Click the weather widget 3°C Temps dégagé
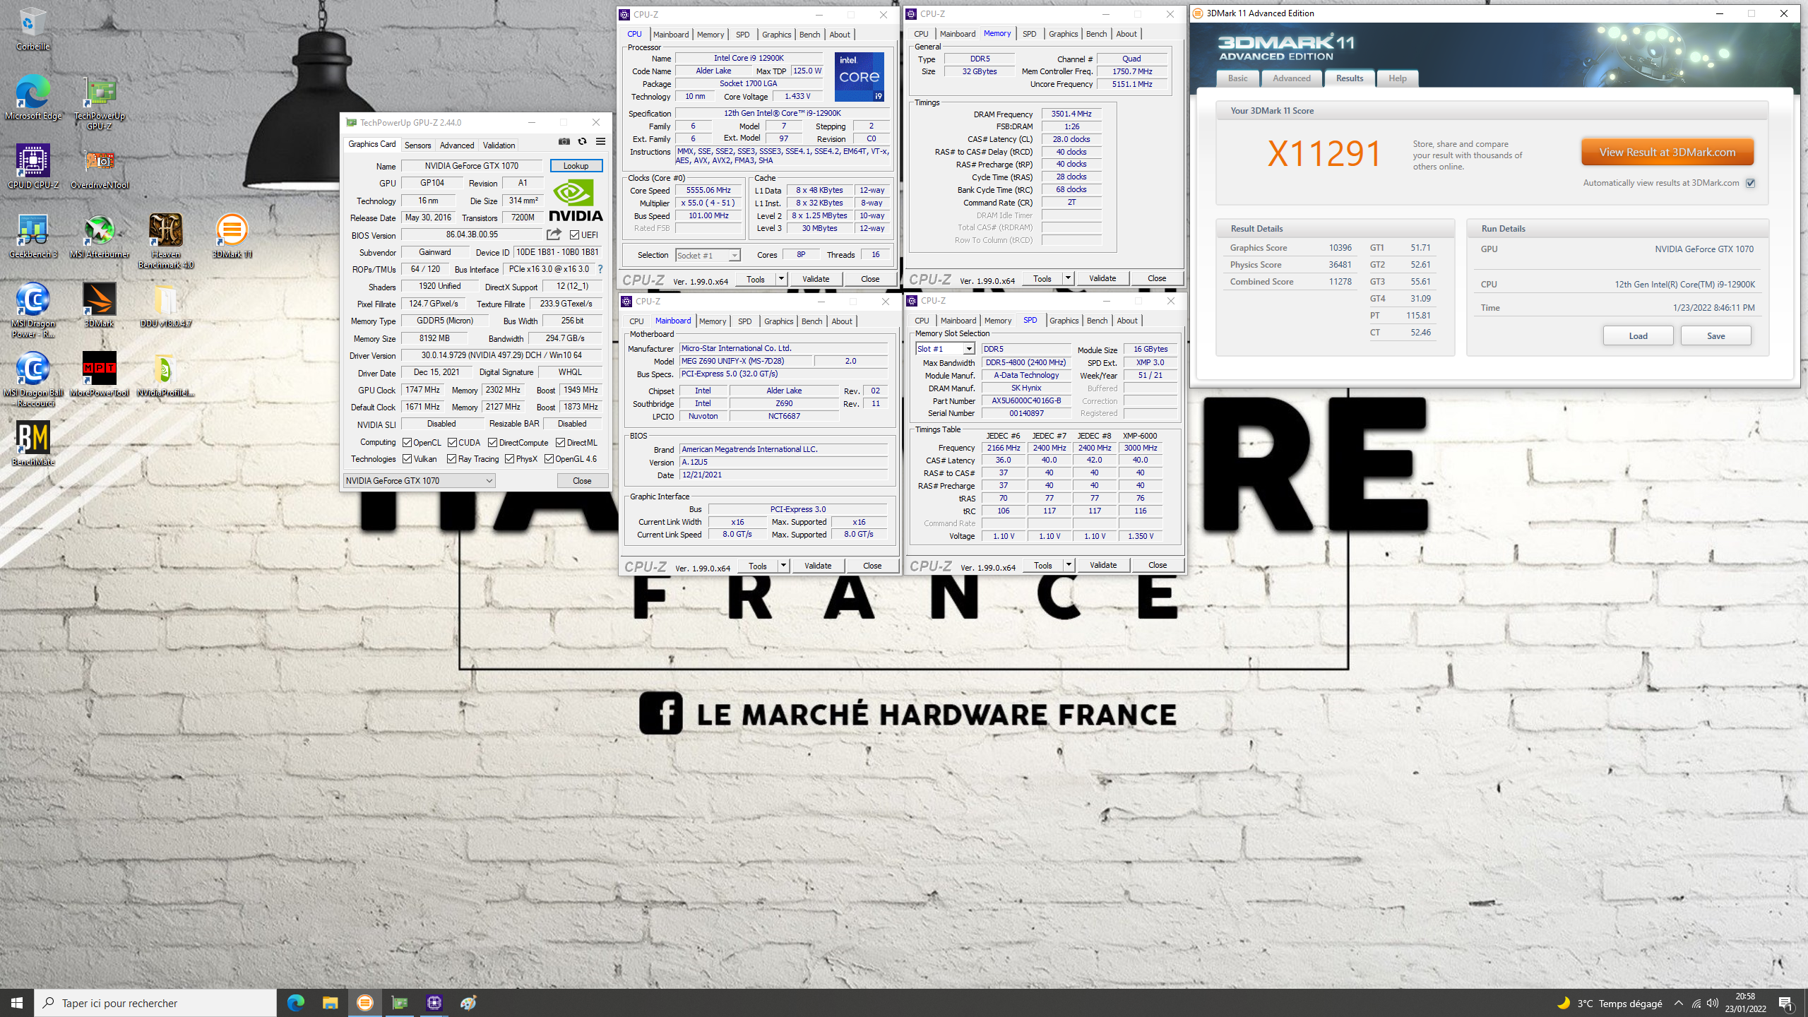The height and width of the screenshot is (1017, 1808). 1609,1003
